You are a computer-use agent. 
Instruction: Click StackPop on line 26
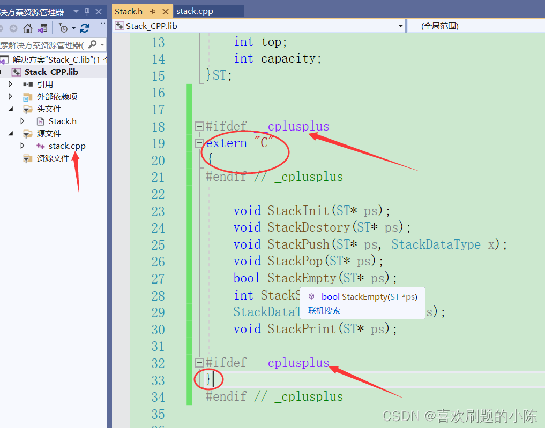point(295,261)
